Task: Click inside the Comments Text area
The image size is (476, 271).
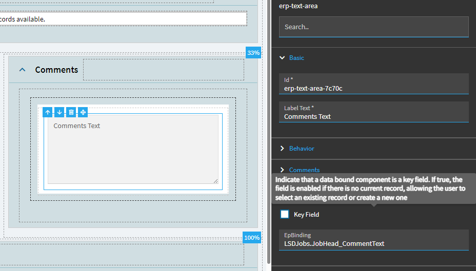Action: click(x=133, y=149)
